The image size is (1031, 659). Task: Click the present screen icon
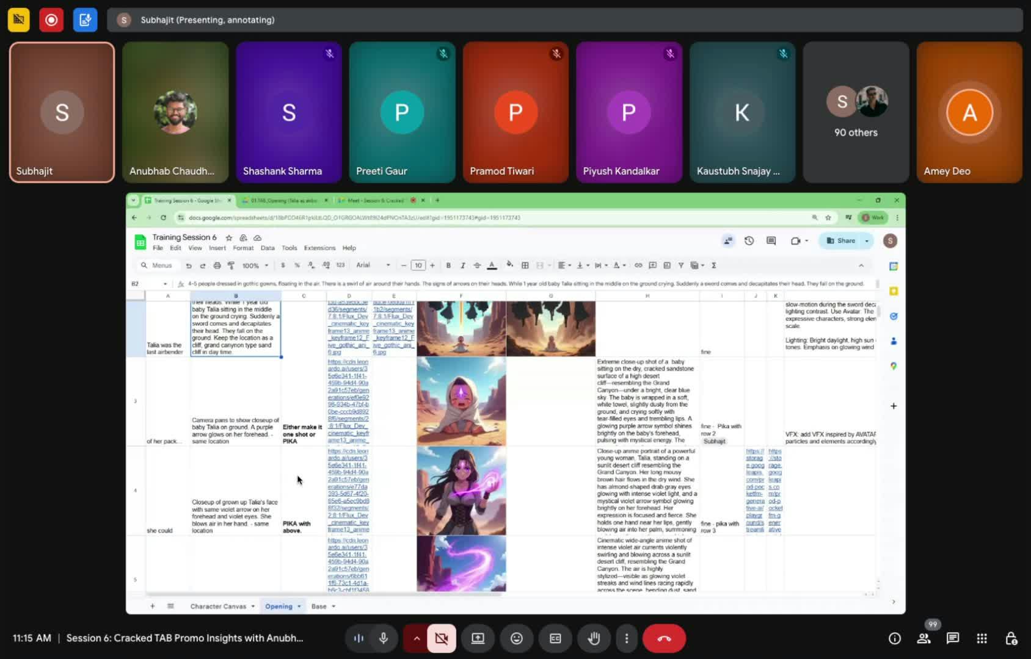478,638
